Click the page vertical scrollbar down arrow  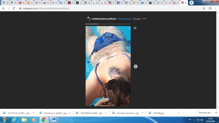pos(218,107)
